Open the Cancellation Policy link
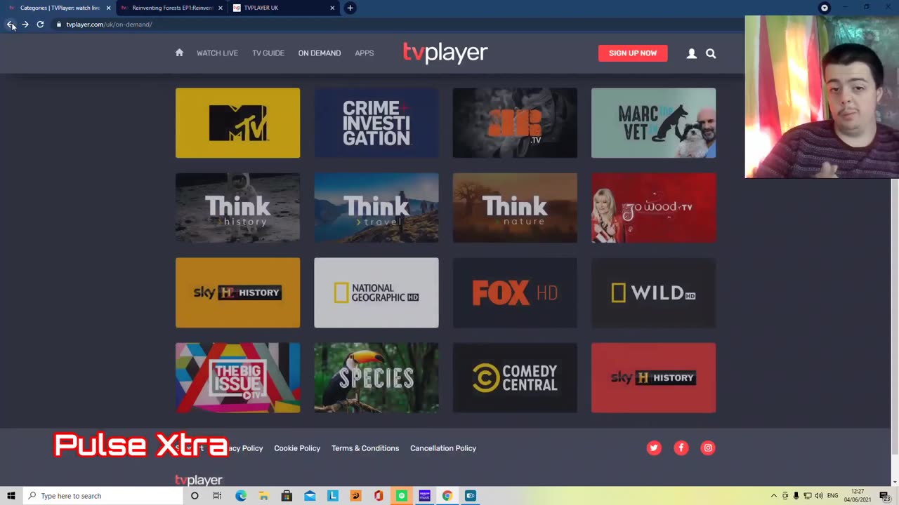899x505 pixels. click(443, 448)
